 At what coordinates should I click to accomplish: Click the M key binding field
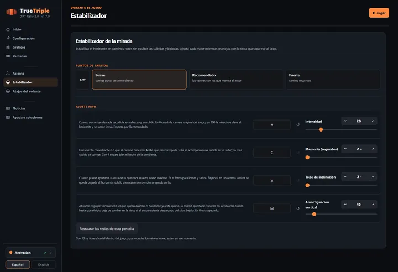pos(272,208)
